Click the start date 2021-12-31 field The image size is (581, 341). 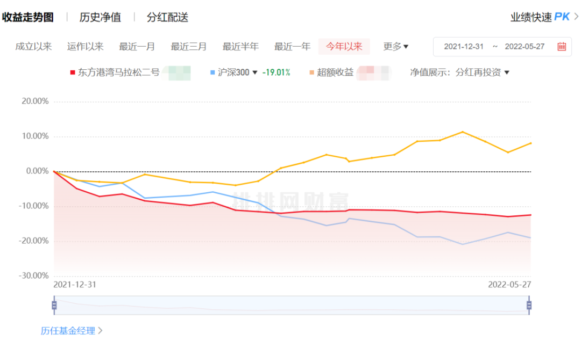(464, 47)
